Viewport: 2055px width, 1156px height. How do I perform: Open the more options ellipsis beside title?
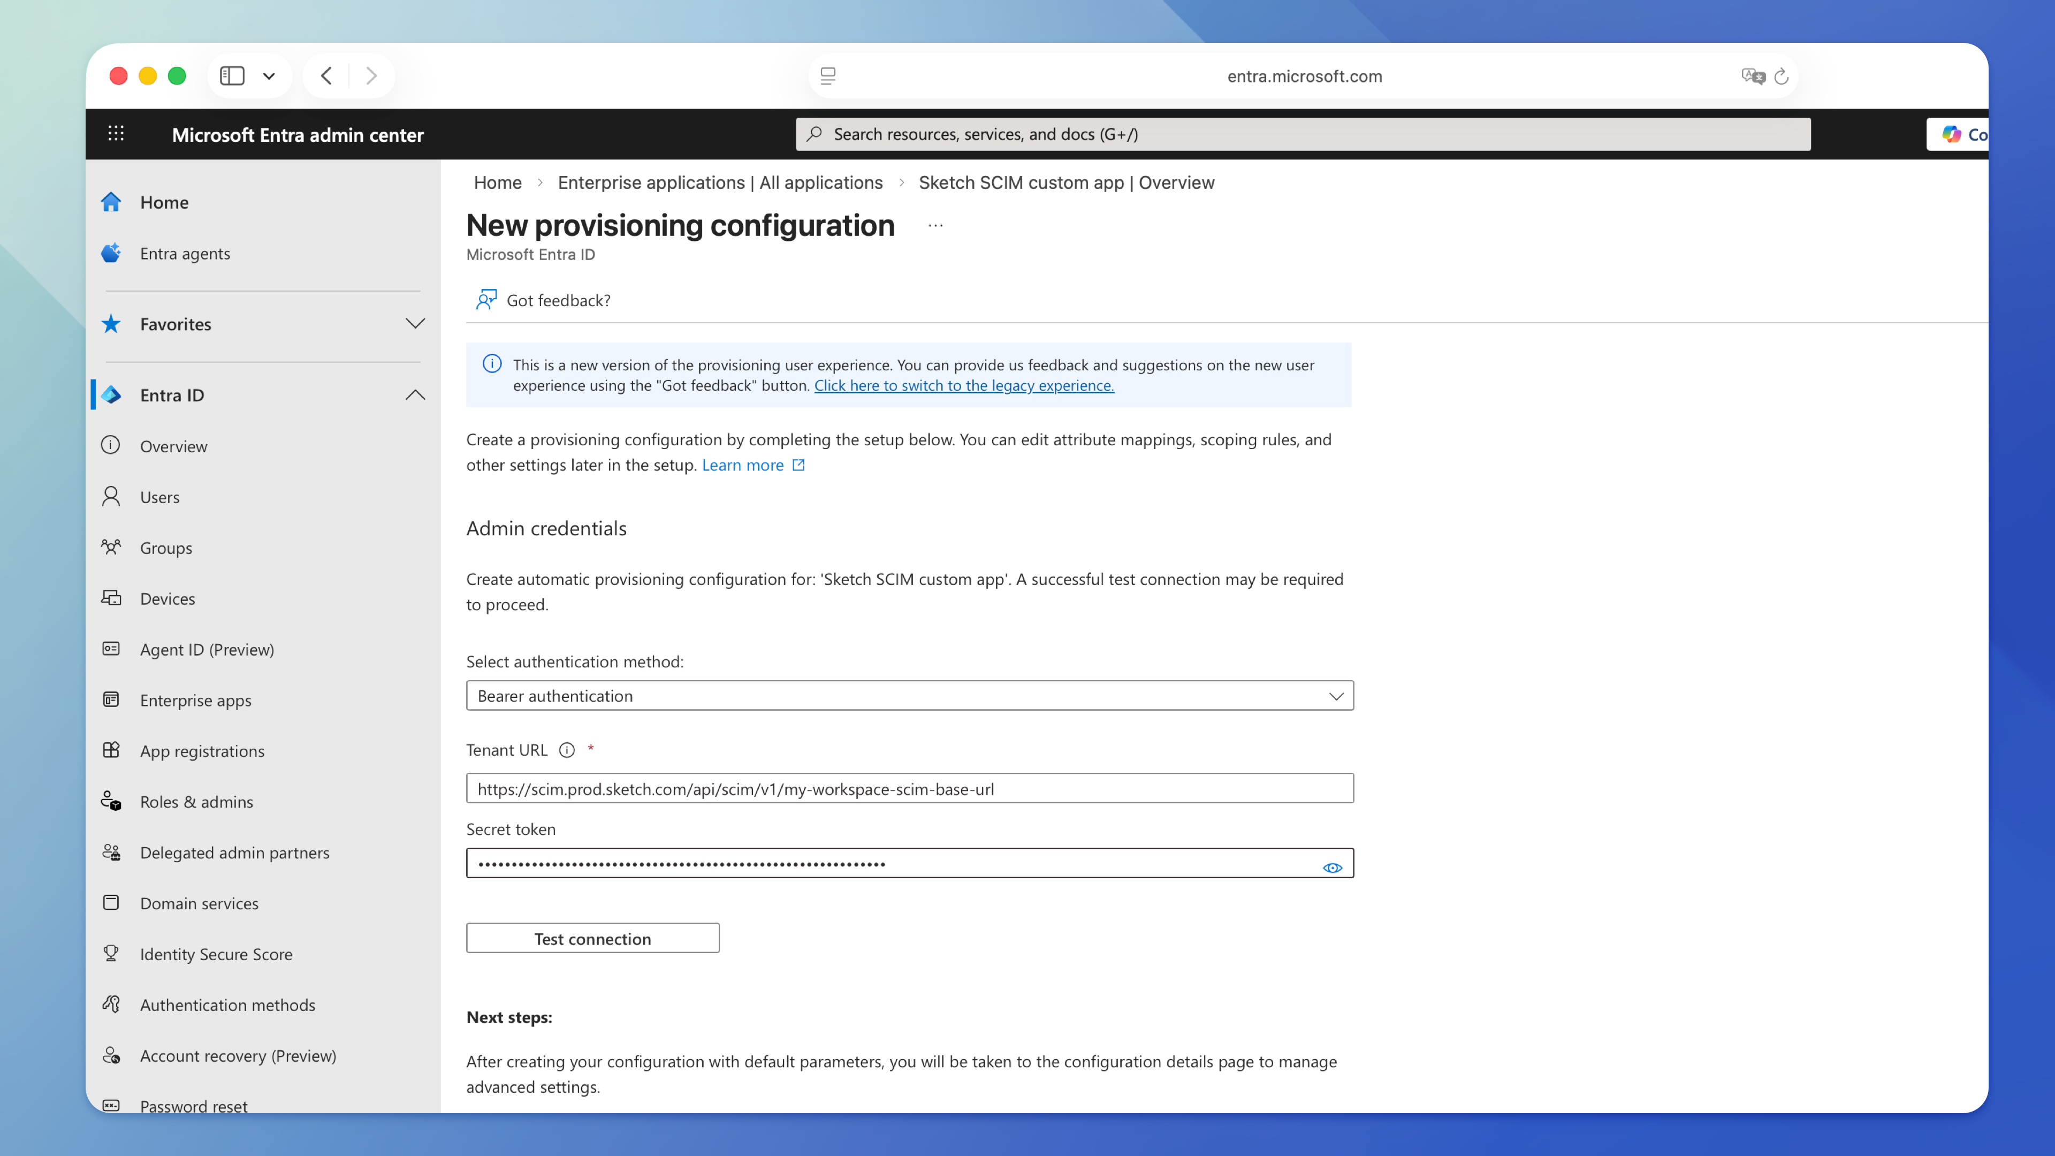(x=936, y=226)
